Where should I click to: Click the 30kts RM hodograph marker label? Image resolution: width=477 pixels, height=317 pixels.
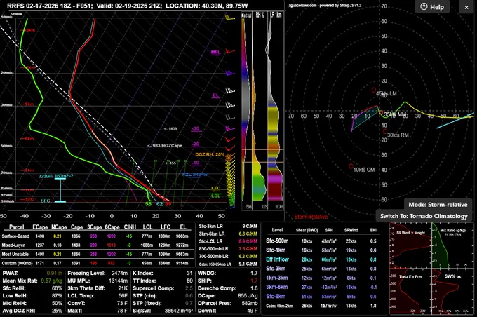pyautogui.click(x=398, y=135)
